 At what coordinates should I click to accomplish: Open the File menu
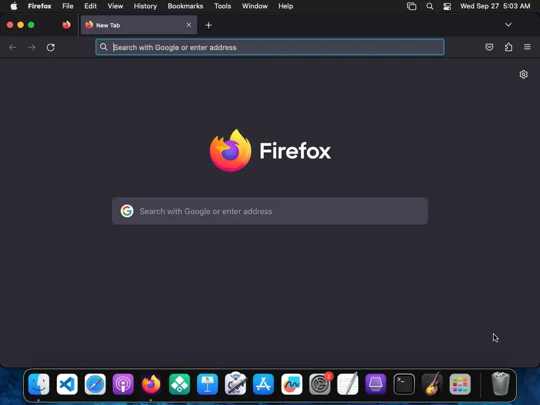[68, 6]
